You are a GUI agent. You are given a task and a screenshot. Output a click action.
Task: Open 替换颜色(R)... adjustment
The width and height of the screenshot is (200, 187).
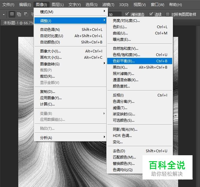click(125, 164)
